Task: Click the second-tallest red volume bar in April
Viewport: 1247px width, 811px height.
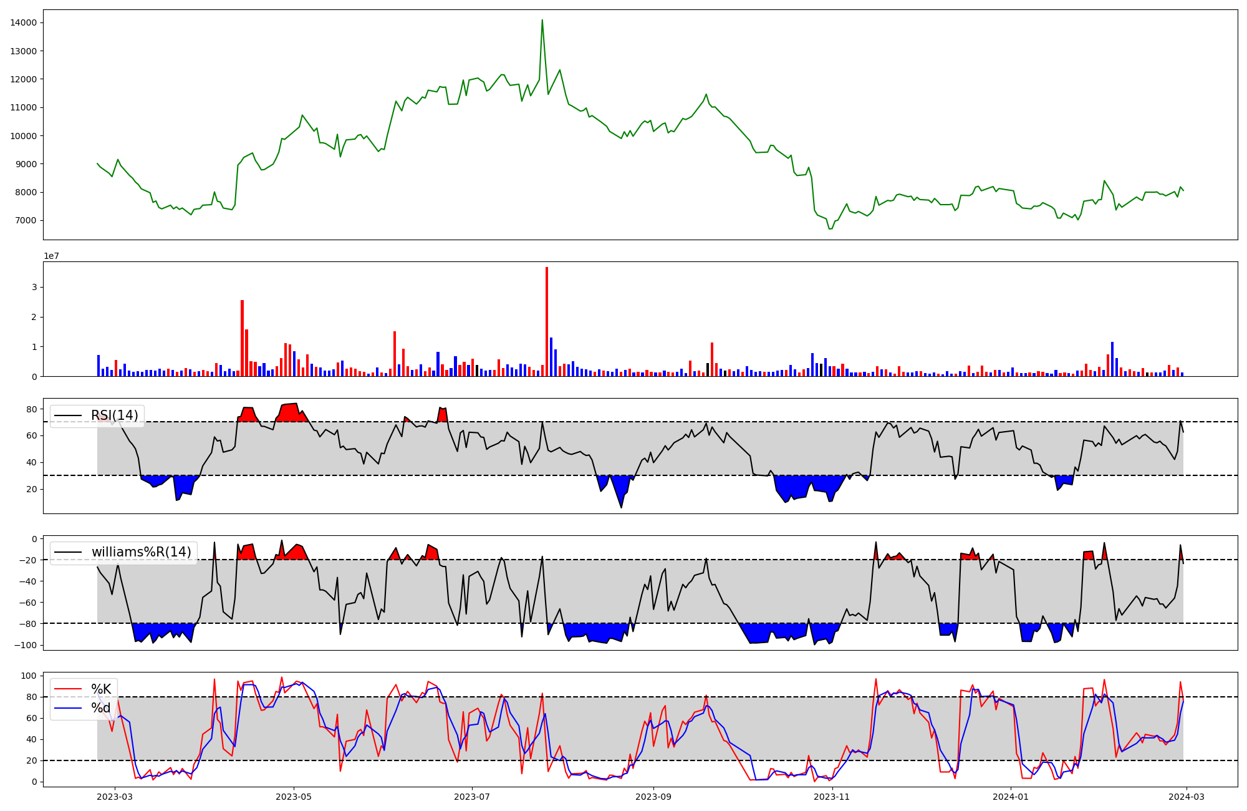Action: [246, 352]
